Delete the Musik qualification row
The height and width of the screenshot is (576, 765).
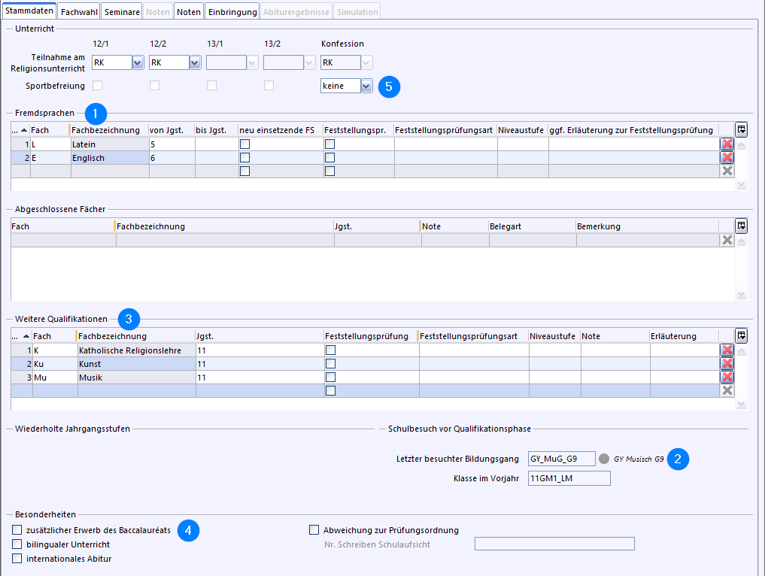[727, 377]
